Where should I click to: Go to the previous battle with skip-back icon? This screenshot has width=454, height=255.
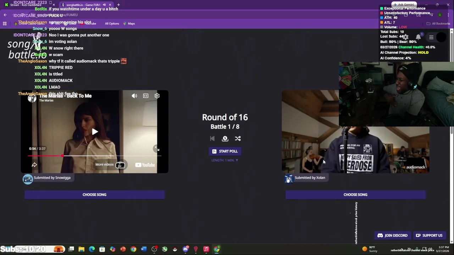(212, 138)
